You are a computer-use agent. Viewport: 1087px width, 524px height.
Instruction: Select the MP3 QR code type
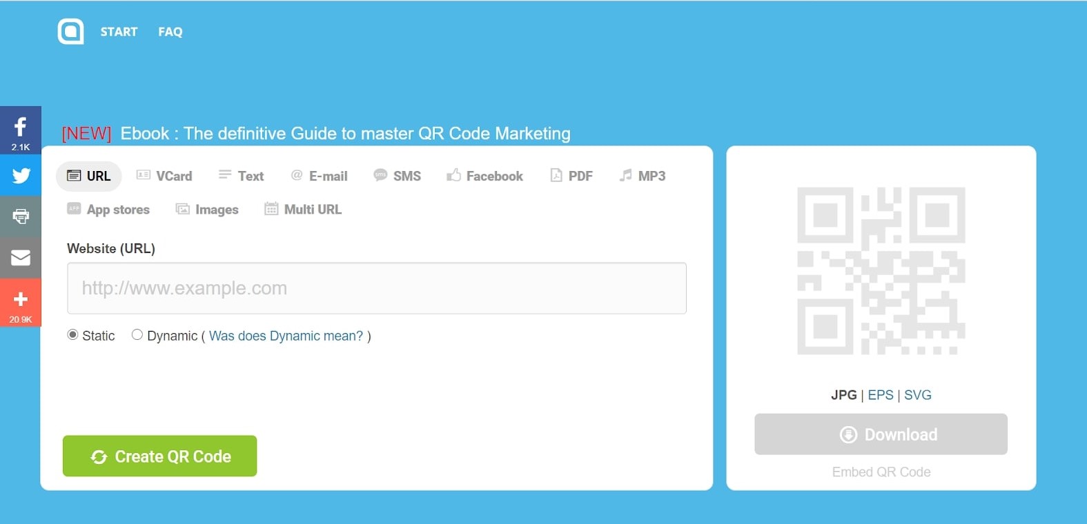(x=643, y=177)
